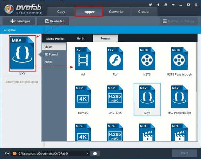Click the format list vertical scrollbar
The width and height of the screenshot is (201, 159).
196,67
